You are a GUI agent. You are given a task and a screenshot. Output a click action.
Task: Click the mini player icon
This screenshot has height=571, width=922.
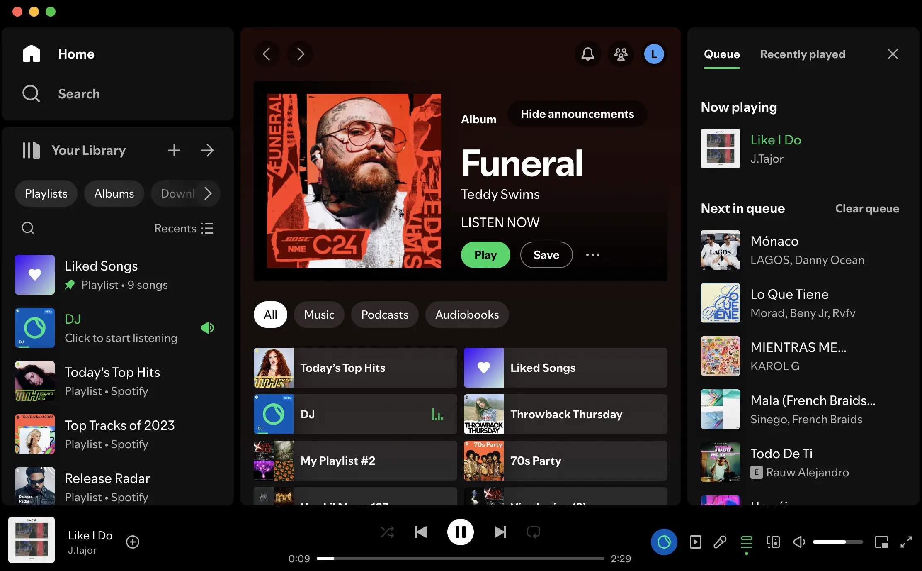881,542
